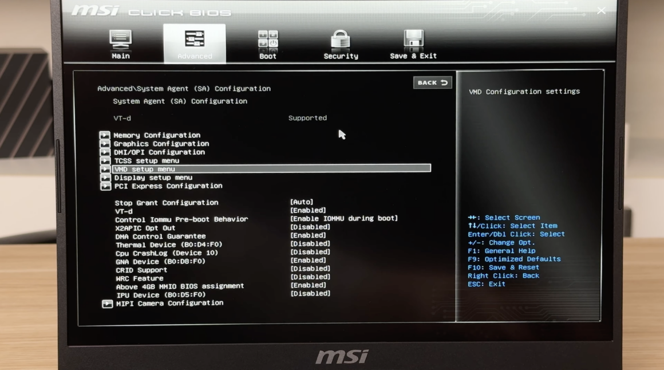This screenshot has width=664, height=370.
Task: Click the BACK button
Action: pos(432,82)
